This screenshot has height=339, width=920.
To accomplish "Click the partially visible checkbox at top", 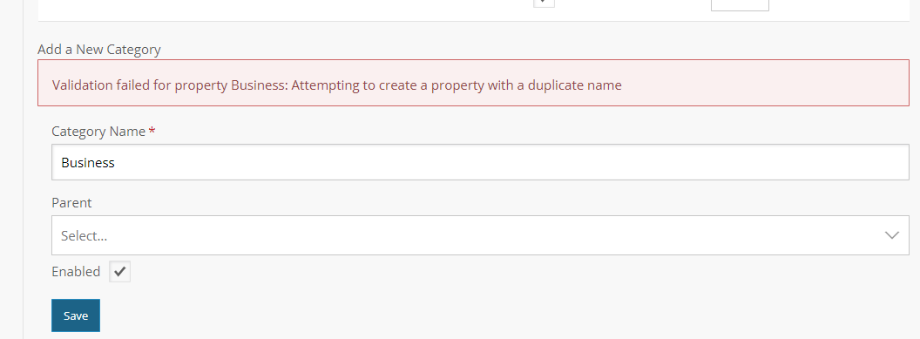I will pyautogui.click(x=544, y=3).
